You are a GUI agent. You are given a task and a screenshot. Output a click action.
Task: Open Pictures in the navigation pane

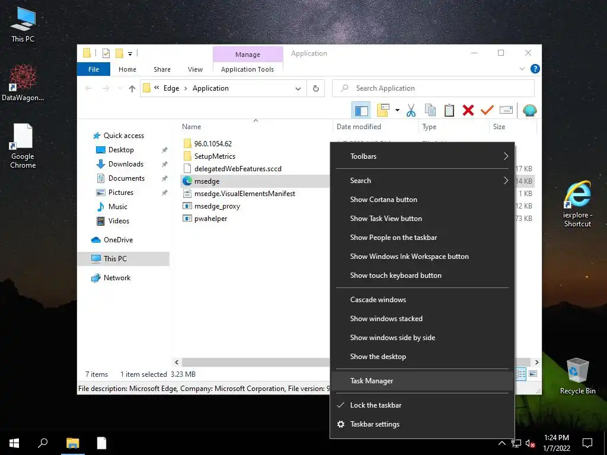(120, 193)
